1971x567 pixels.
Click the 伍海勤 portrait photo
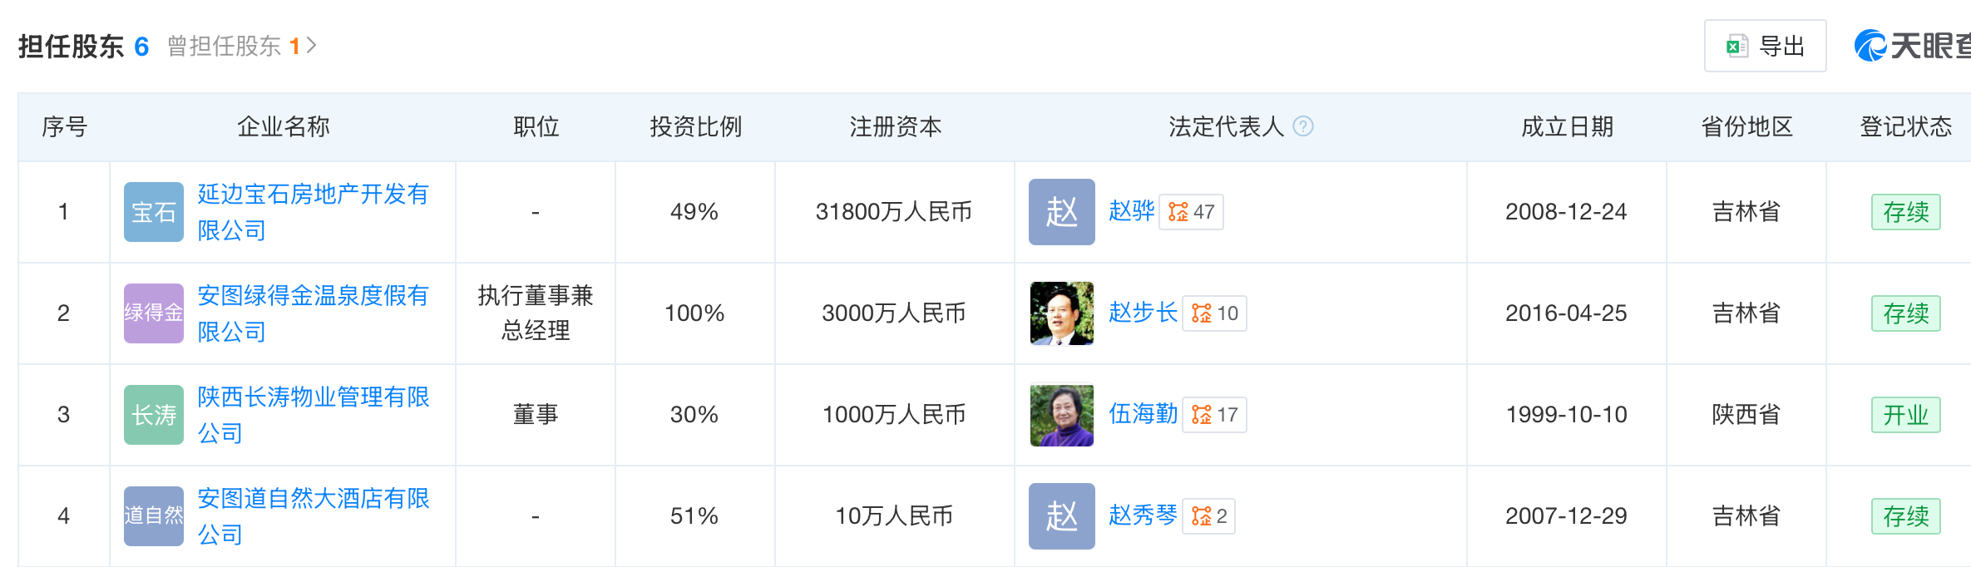(x=1061, y=415)
